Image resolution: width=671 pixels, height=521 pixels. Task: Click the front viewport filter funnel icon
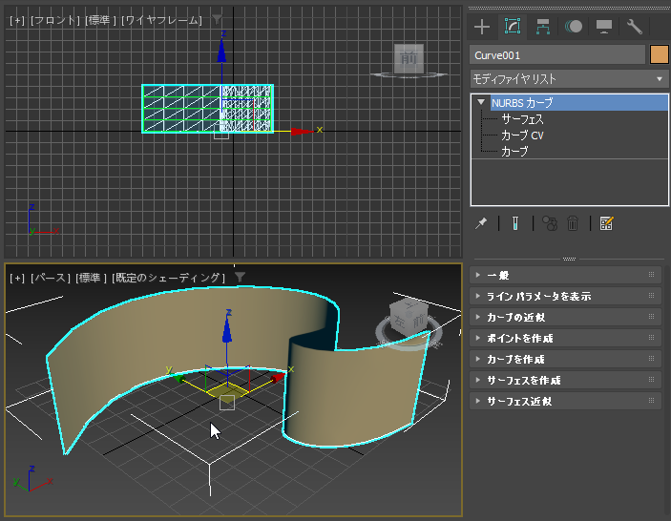click(x=217, y=19)
